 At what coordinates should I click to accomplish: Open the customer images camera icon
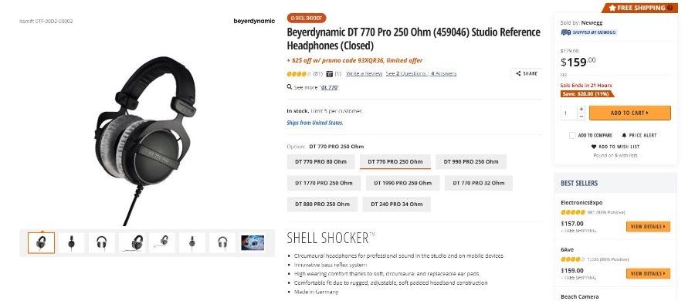[329, 73]
